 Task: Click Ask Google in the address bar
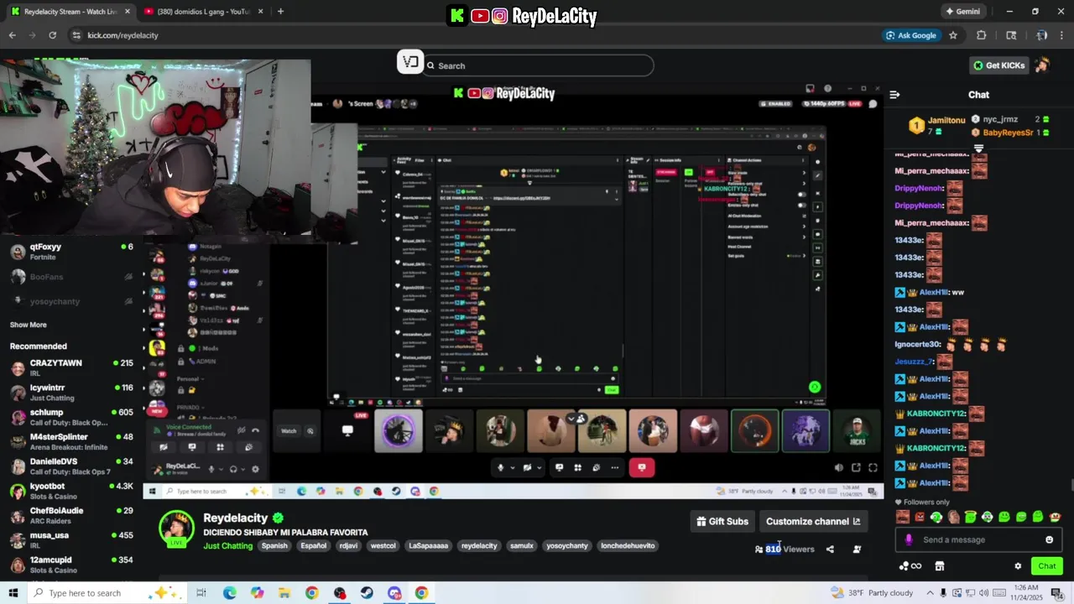(x=911, y=35)
